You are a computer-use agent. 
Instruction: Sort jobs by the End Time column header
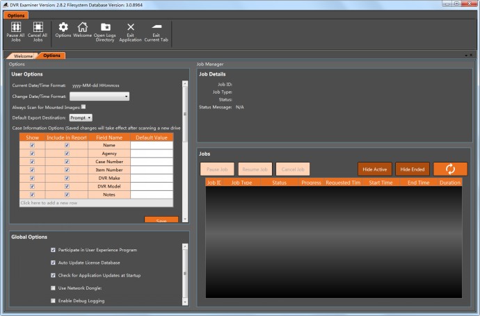tap(419, 183)
